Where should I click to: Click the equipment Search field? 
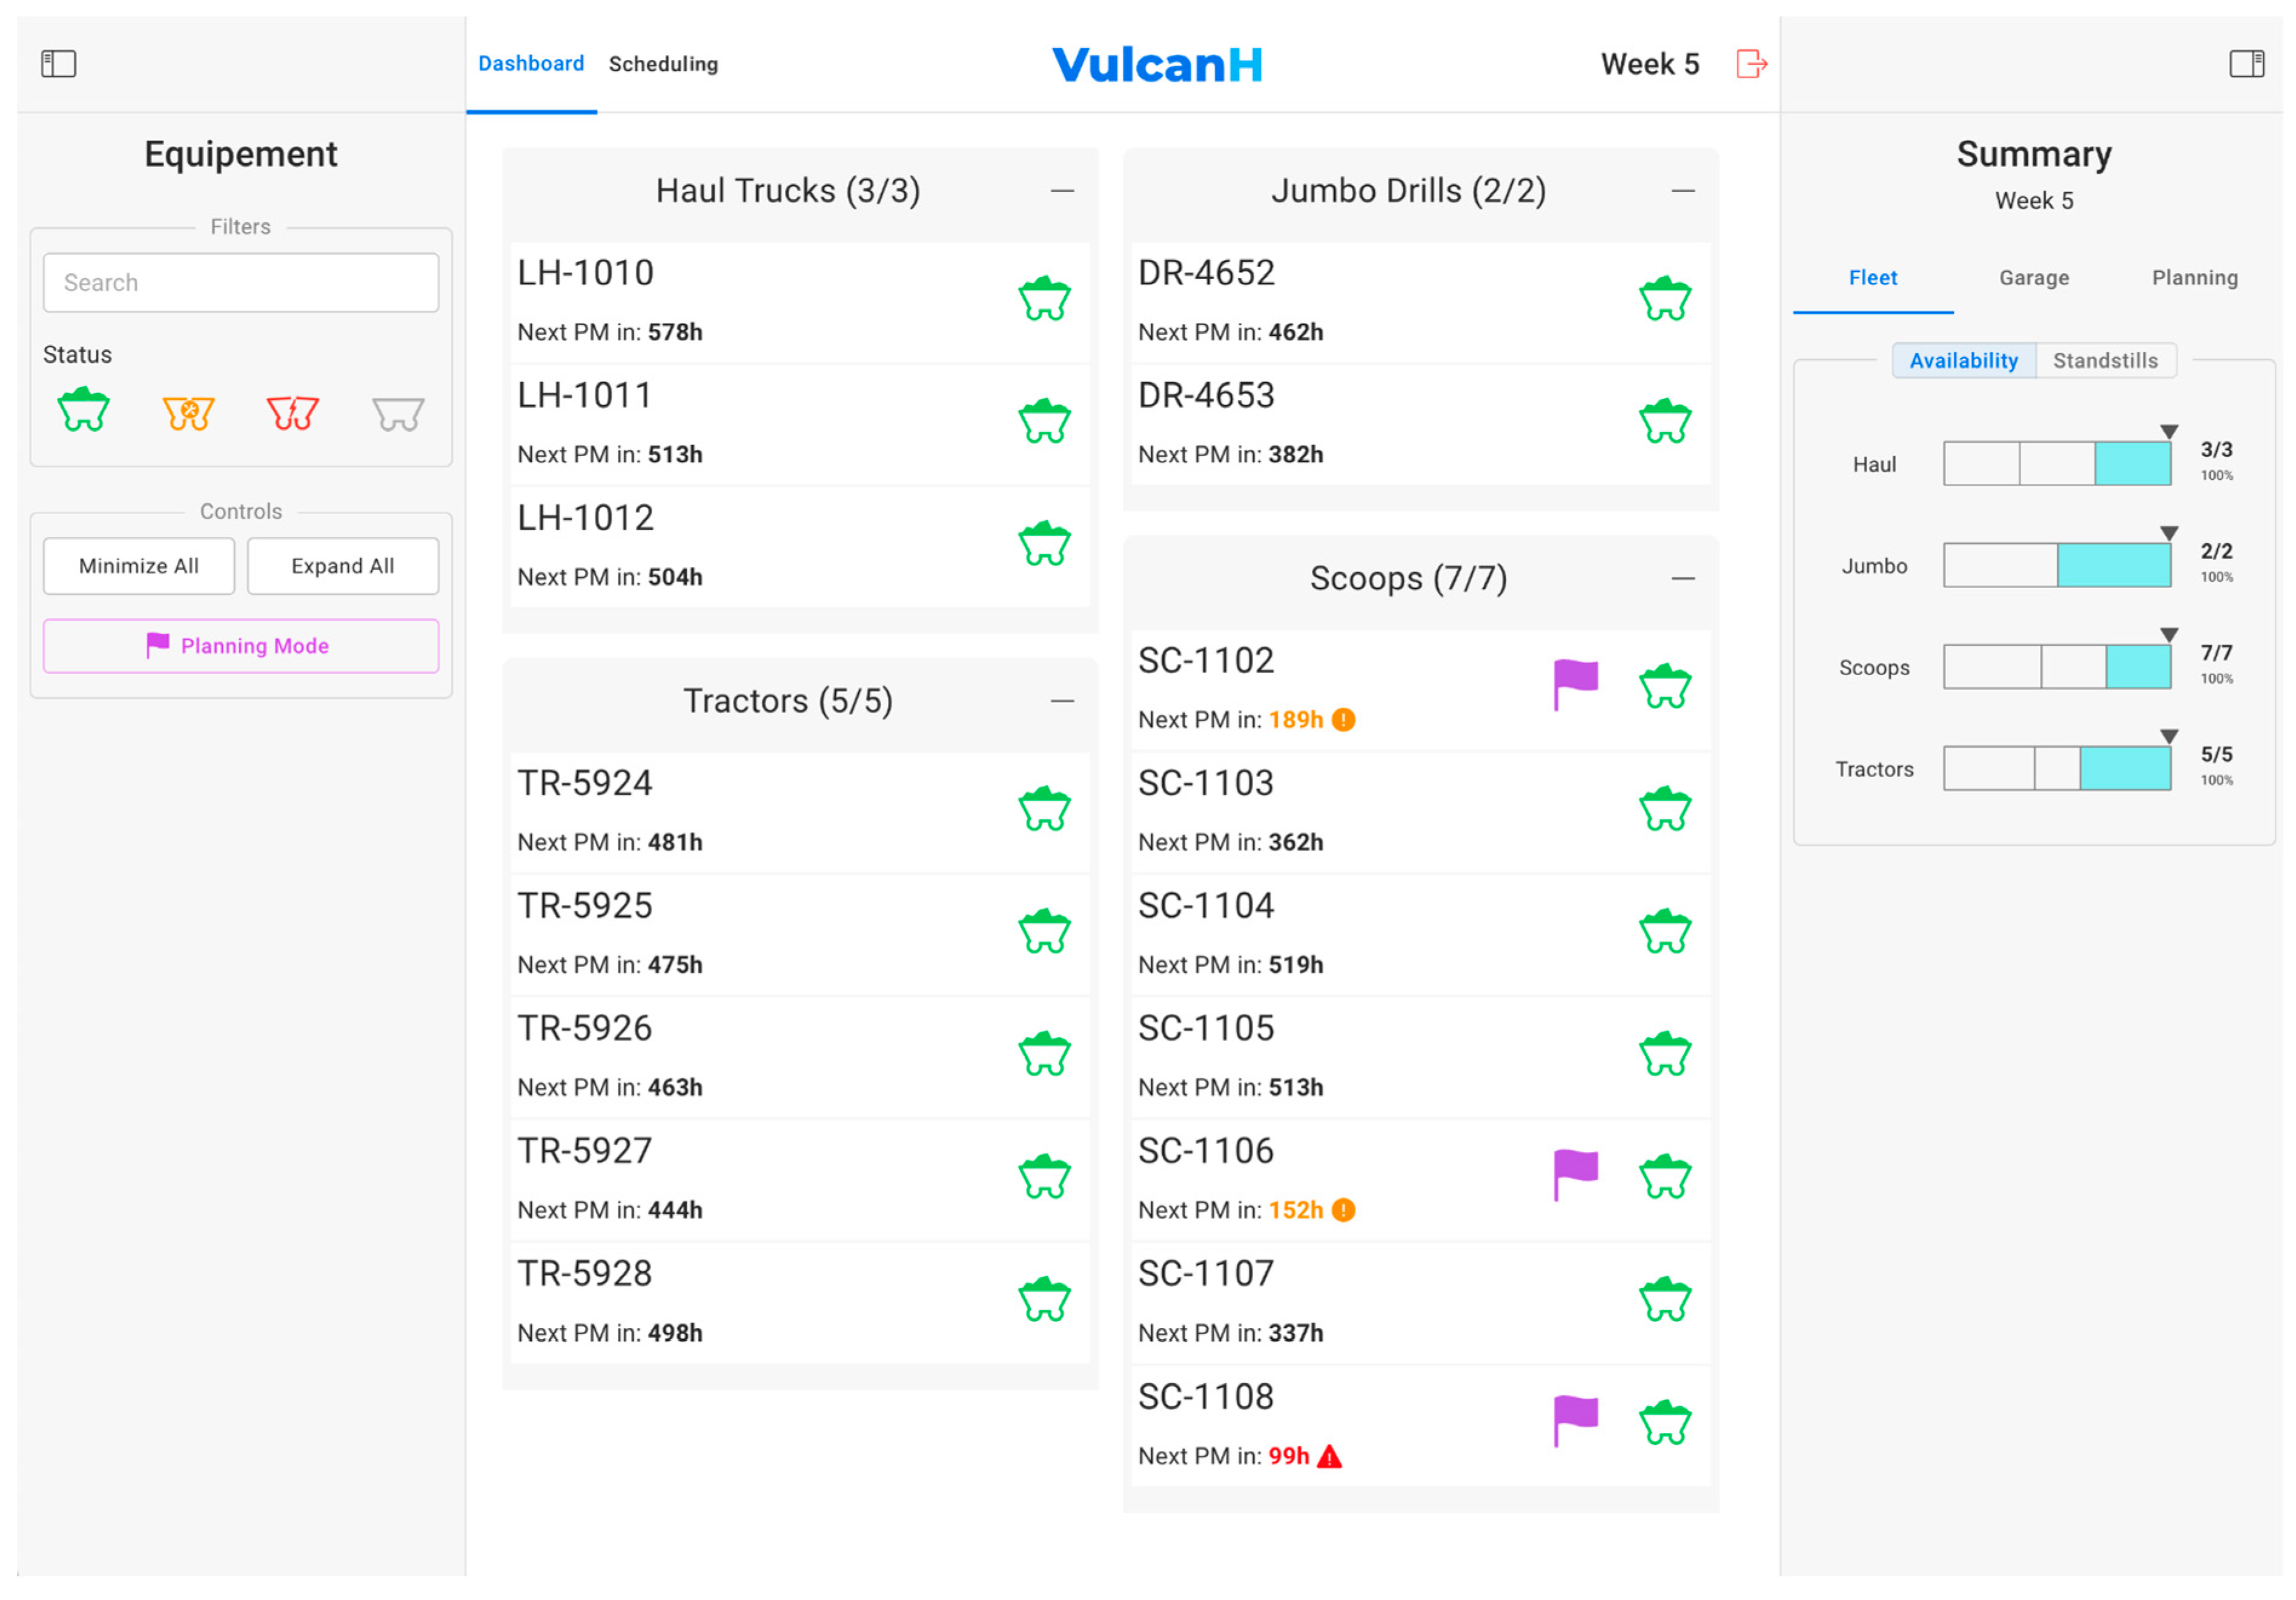[x=240, y=283]
